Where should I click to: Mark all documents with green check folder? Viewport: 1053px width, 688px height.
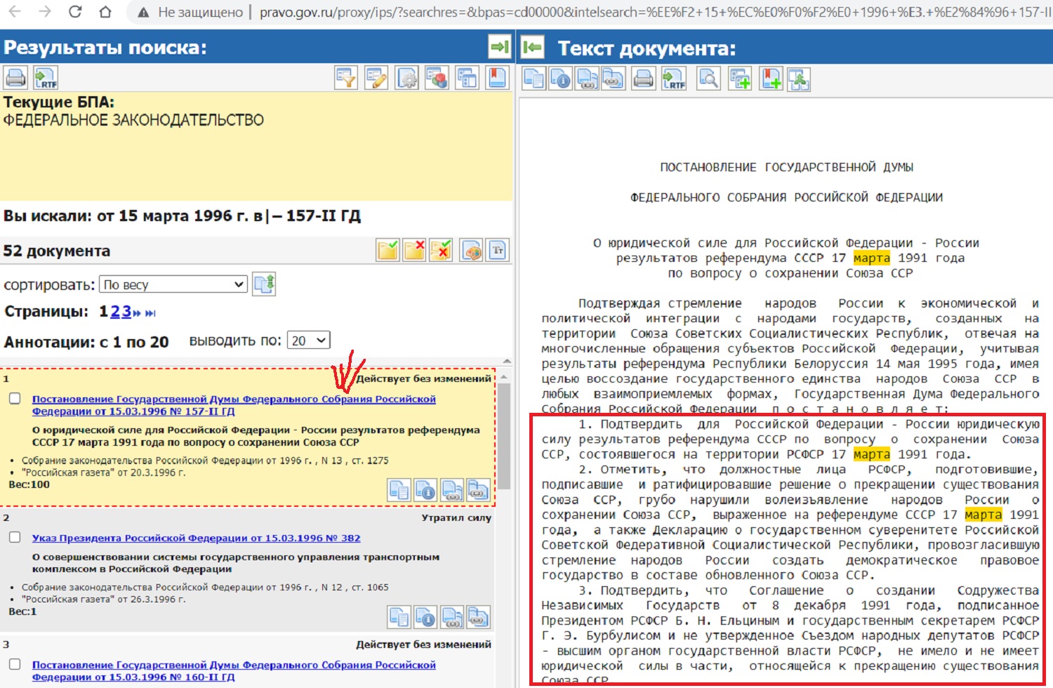point(388,250)
